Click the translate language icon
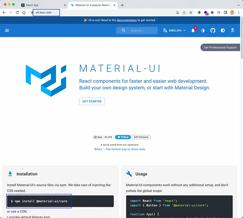The width and height of the screenshot is (243, 218). click(165, 30)
